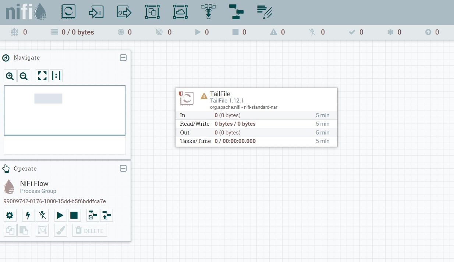Click the running components status icon
454x262 pixels.
pyautogui.click(x=198, y=32)
